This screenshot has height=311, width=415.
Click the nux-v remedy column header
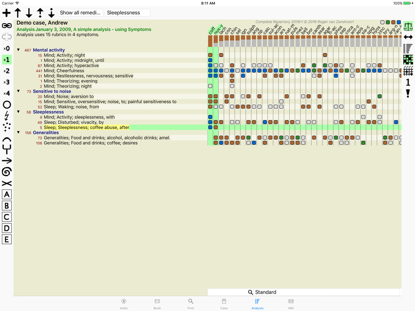[x=218, y=29]
